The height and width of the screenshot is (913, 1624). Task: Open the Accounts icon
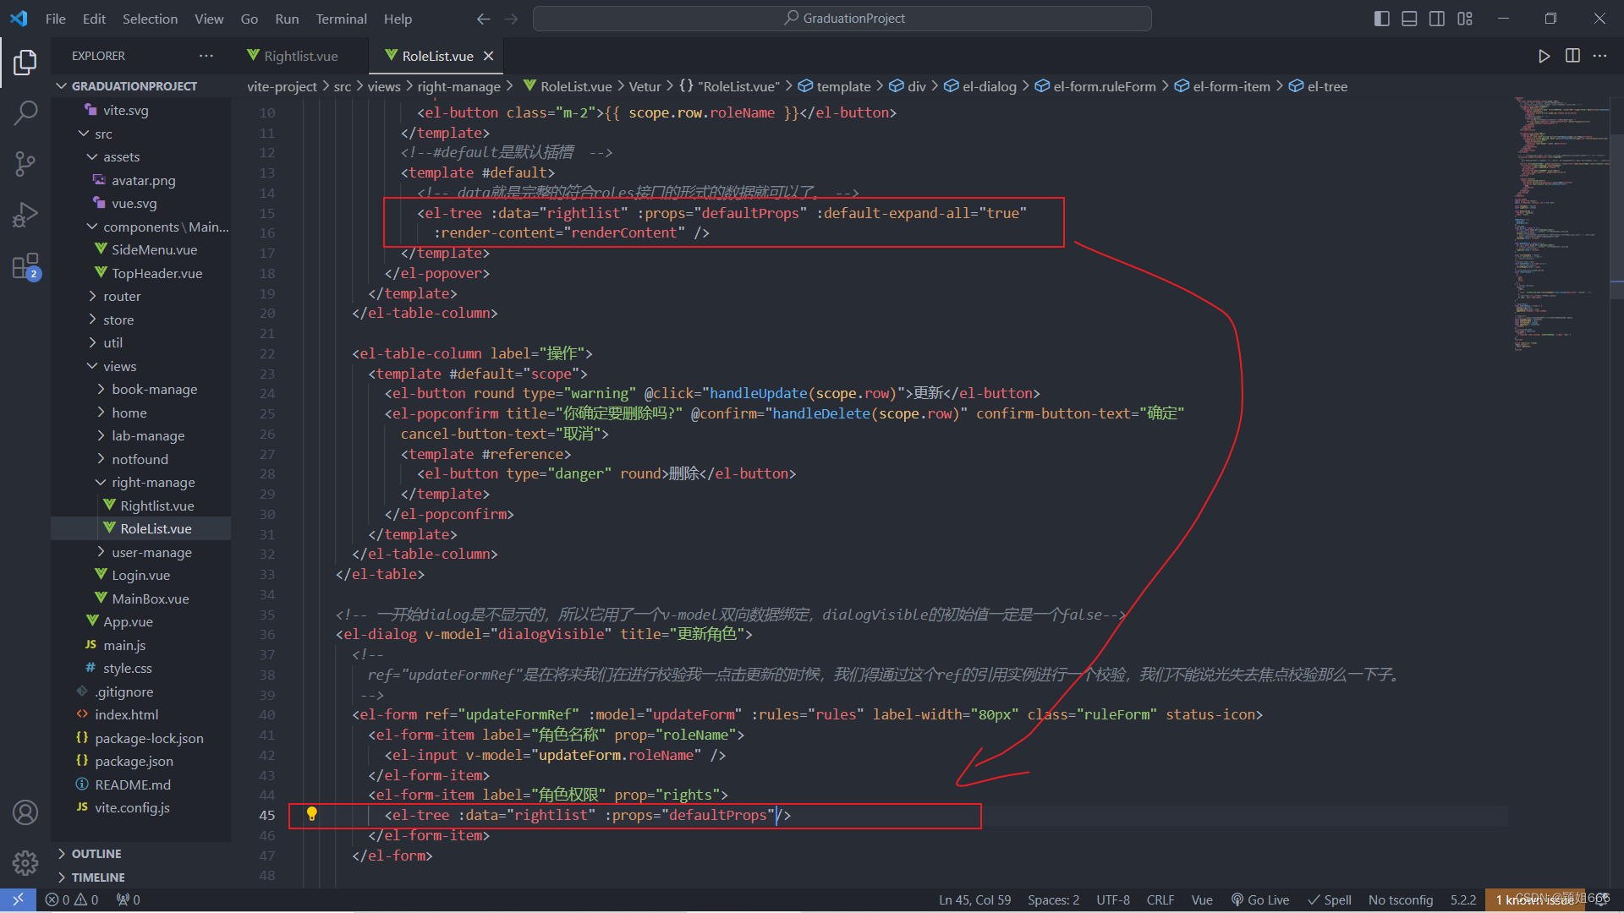(x=25, y=812)
